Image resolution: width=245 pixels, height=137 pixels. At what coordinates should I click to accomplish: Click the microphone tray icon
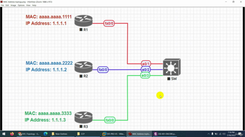(x=212, y=134)
